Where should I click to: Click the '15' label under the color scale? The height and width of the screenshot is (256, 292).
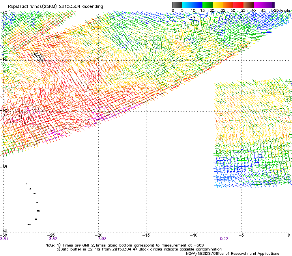click(x=202, y=10)
